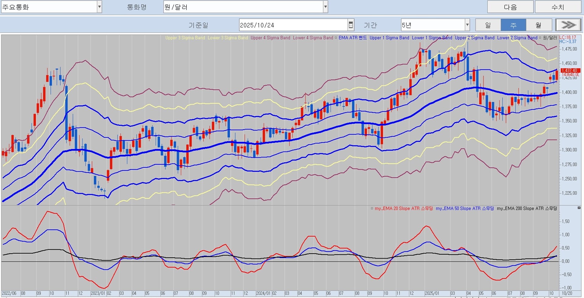Click the 2025/01 date axis label
584x298 pixels.
coord(432,293)
